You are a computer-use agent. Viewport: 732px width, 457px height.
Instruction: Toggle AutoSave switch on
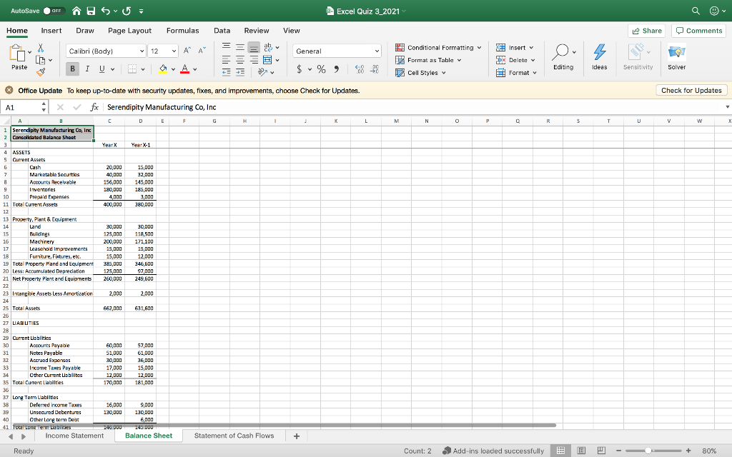coord(54,11)
